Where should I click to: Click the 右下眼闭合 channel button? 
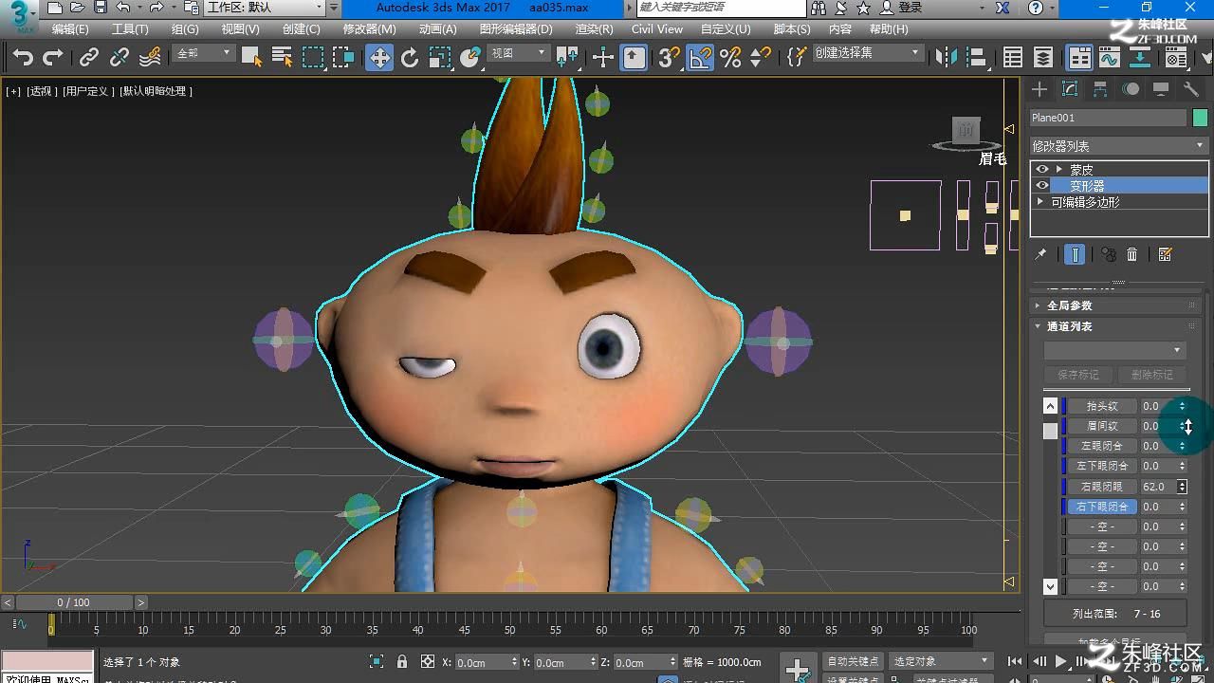click(1102, 507)
